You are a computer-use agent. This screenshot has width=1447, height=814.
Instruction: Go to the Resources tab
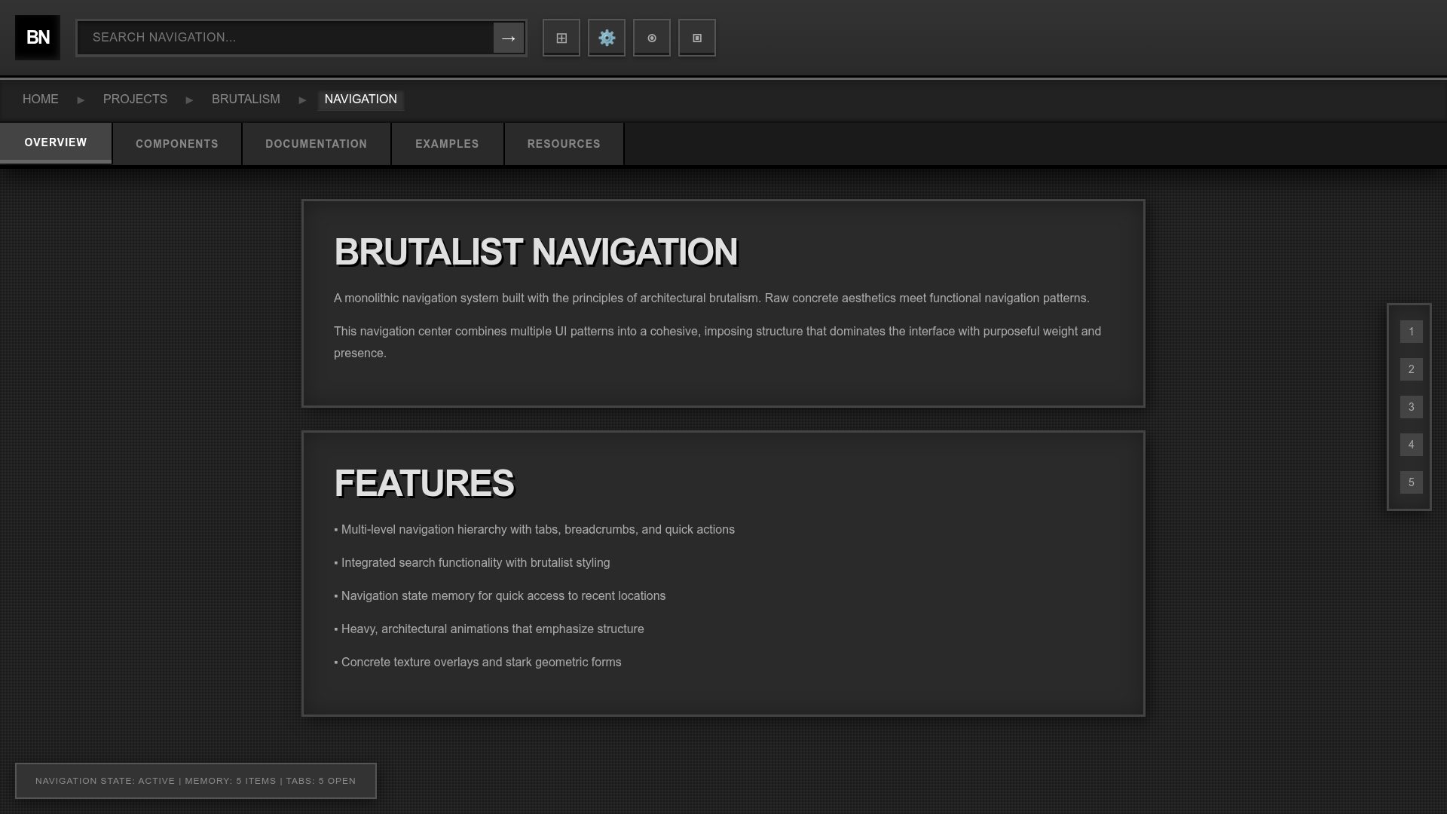(564, 144)
